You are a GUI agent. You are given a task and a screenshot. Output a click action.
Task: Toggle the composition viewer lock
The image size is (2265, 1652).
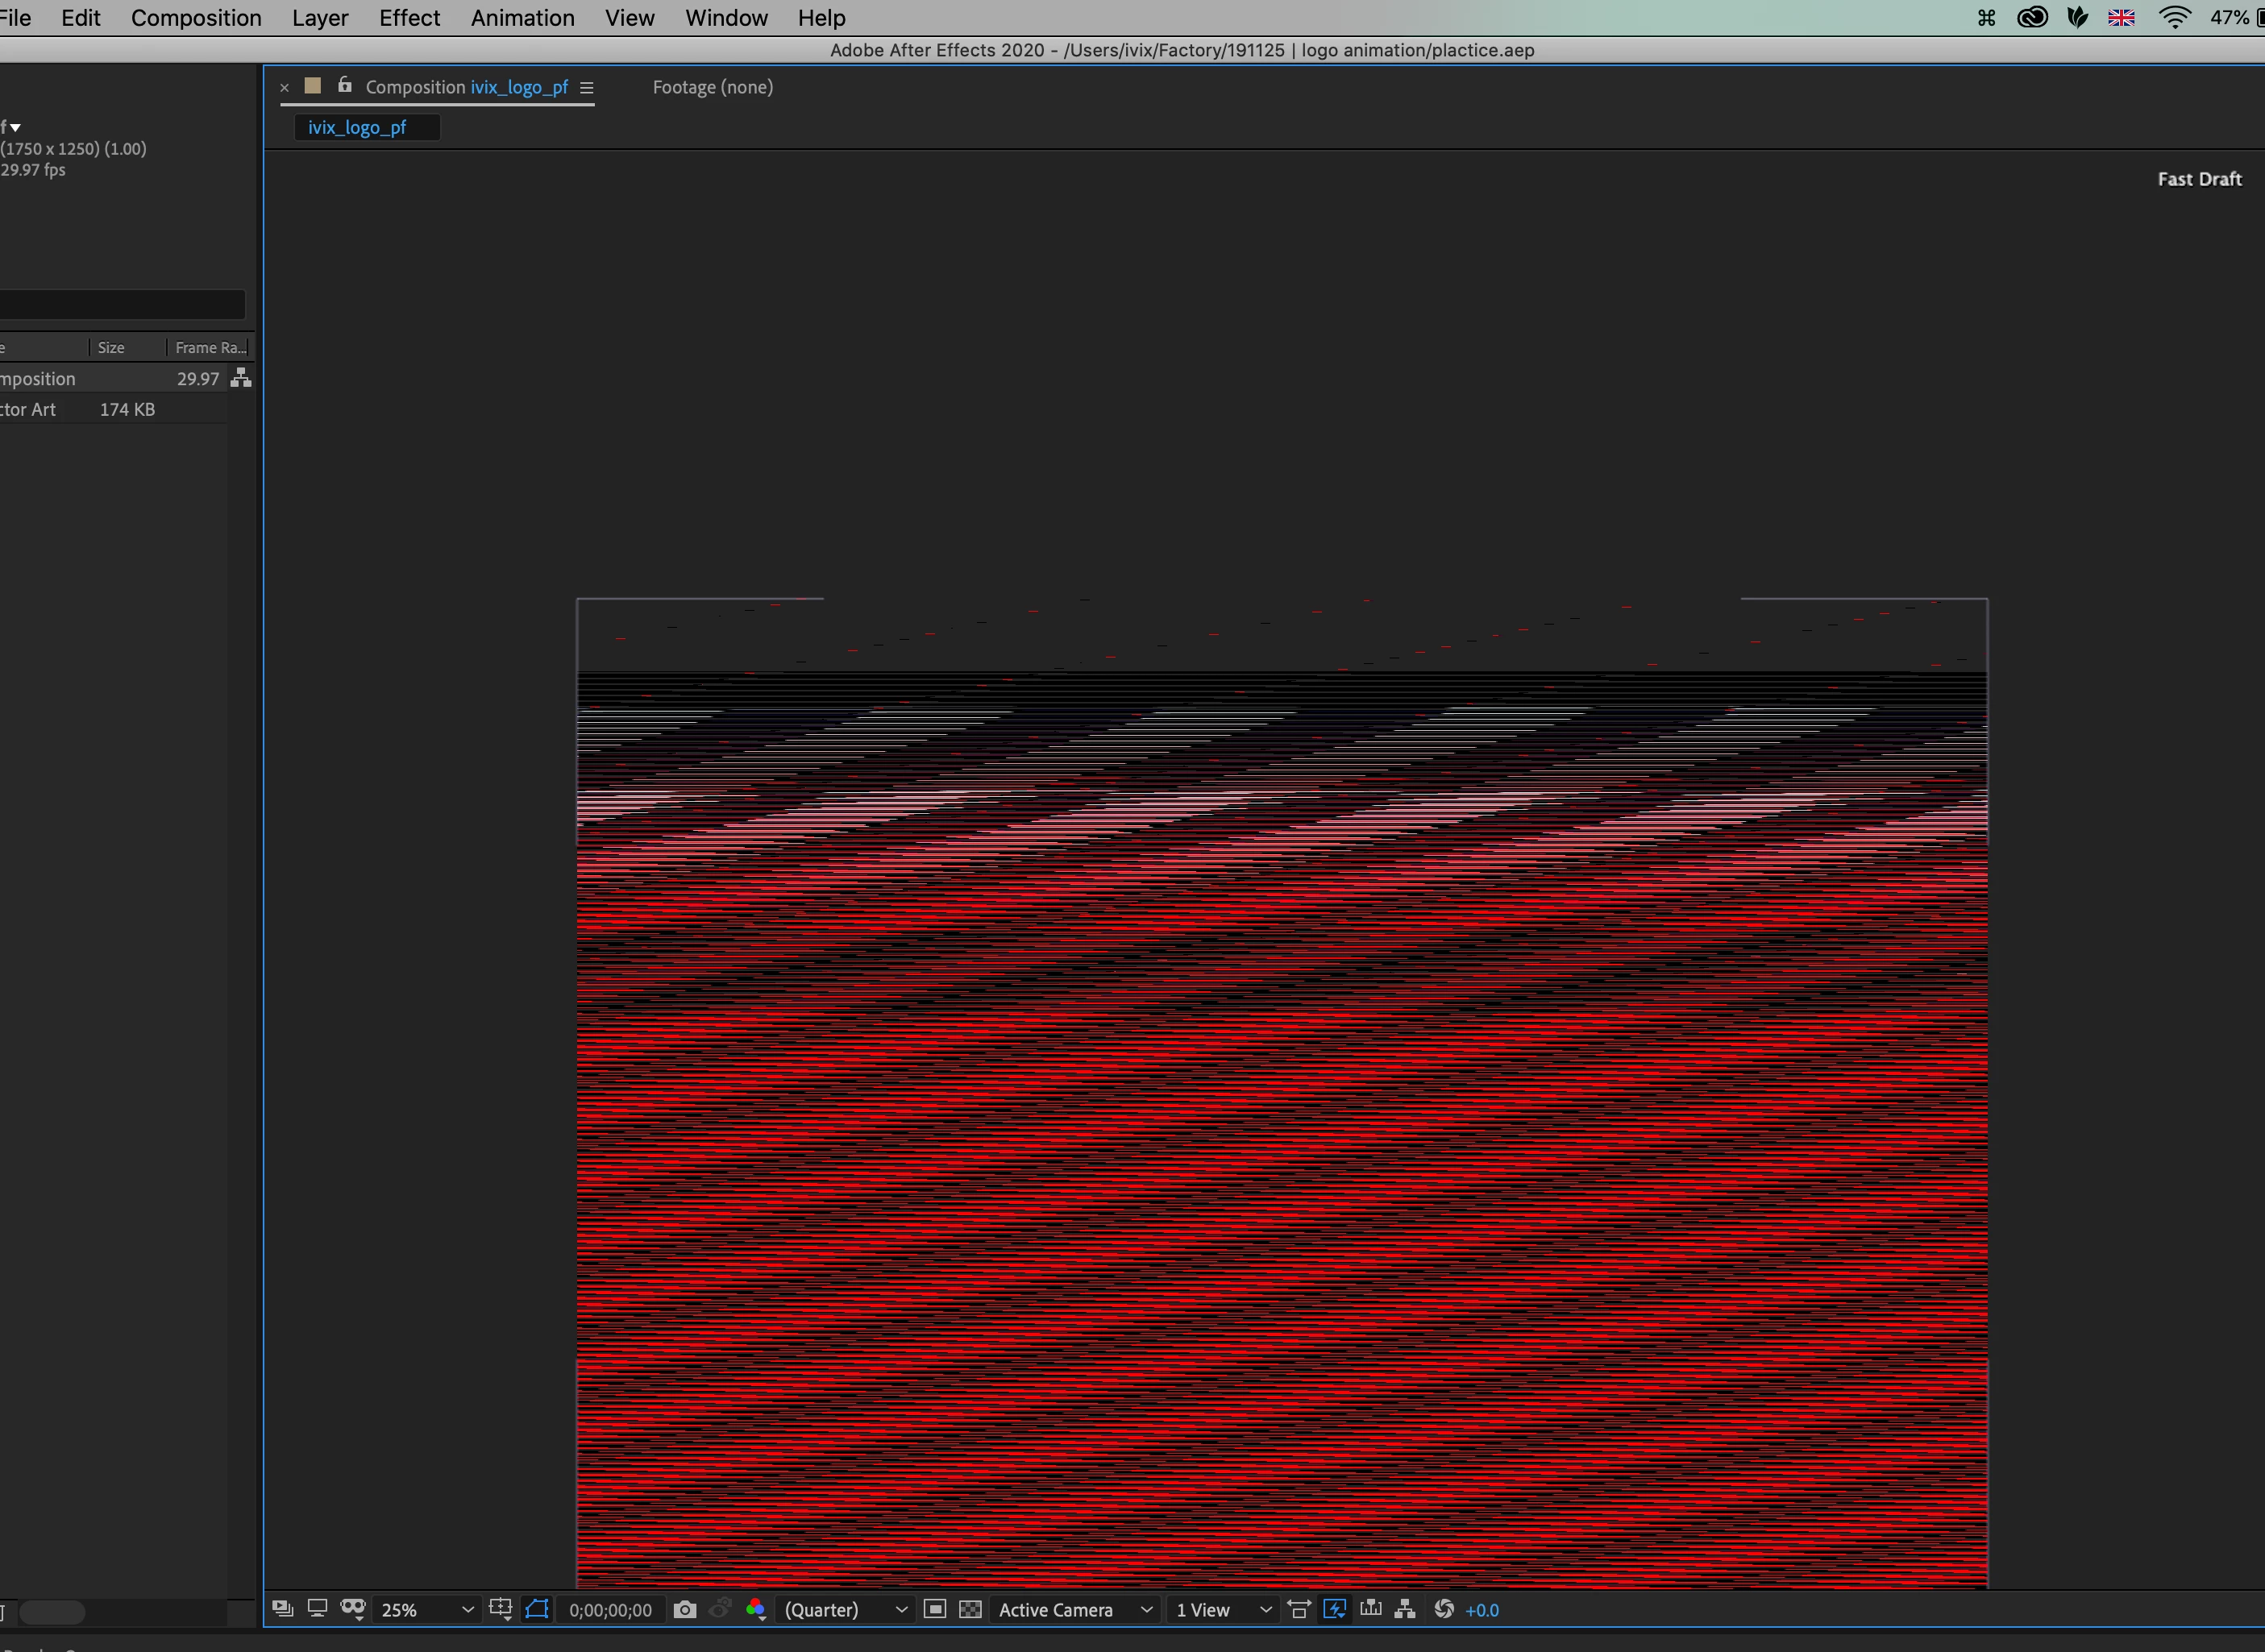[x=345, y=86]
